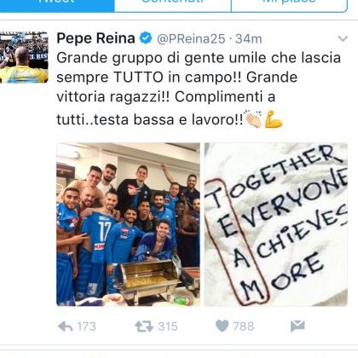The height and width of the screenshot is (358, 358).
Task: Open the @PReina25 handle link
Action: pyautogui.click(x=191, y=39)
